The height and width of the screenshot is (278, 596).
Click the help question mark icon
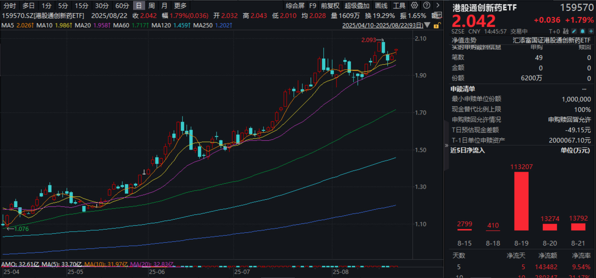point(426,5)
